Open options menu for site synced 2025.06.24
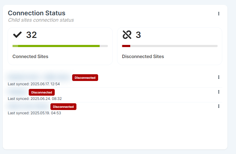Viewport: 236px width, 154px height. 219,92
